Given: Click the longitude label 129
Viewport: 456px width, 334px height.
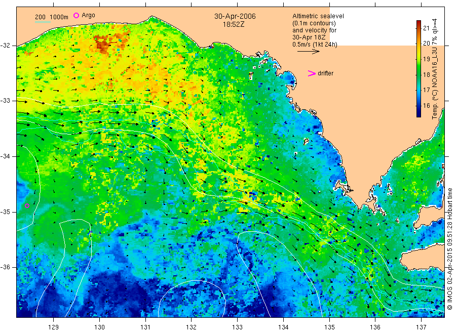Looking at the screenshot, I should pyautogui.click(x=54, y=327).
